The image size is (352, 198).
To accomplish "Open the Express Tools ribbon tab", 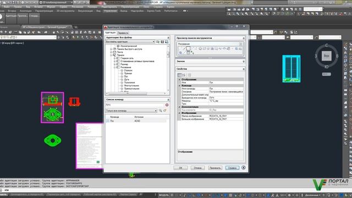I will 154,11.
